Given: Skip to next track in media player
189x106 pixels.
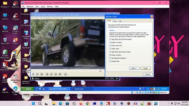Looking at the screenshot, I should tap(60, 74).
